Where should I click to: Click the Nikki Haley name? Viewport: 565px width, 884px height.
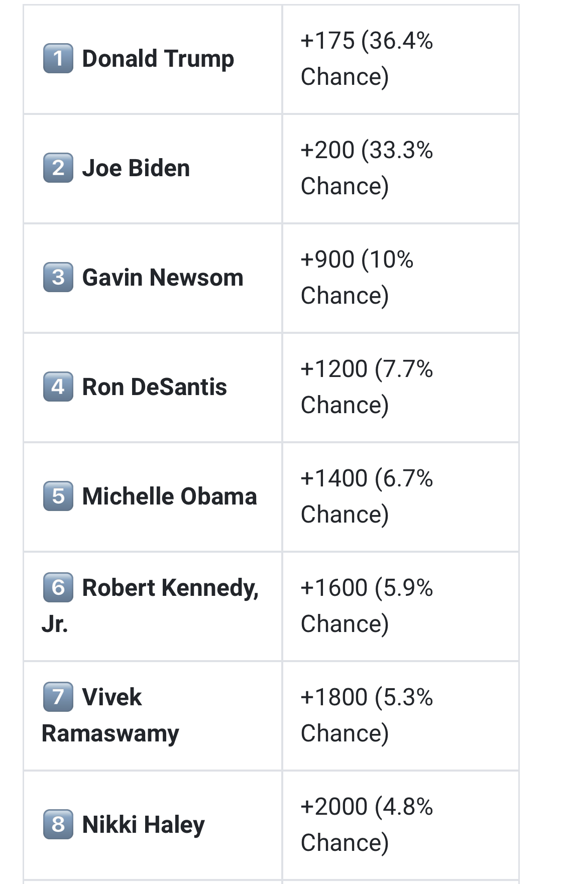[x=144, y=825]
